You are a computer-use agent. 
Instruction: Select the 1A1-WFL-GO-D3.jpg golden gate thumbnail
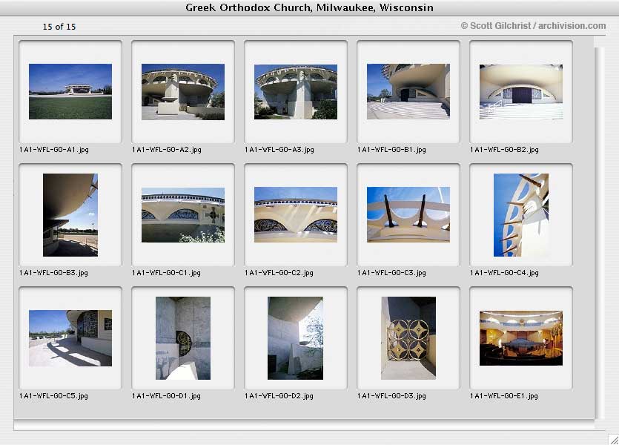coord(408,338)
